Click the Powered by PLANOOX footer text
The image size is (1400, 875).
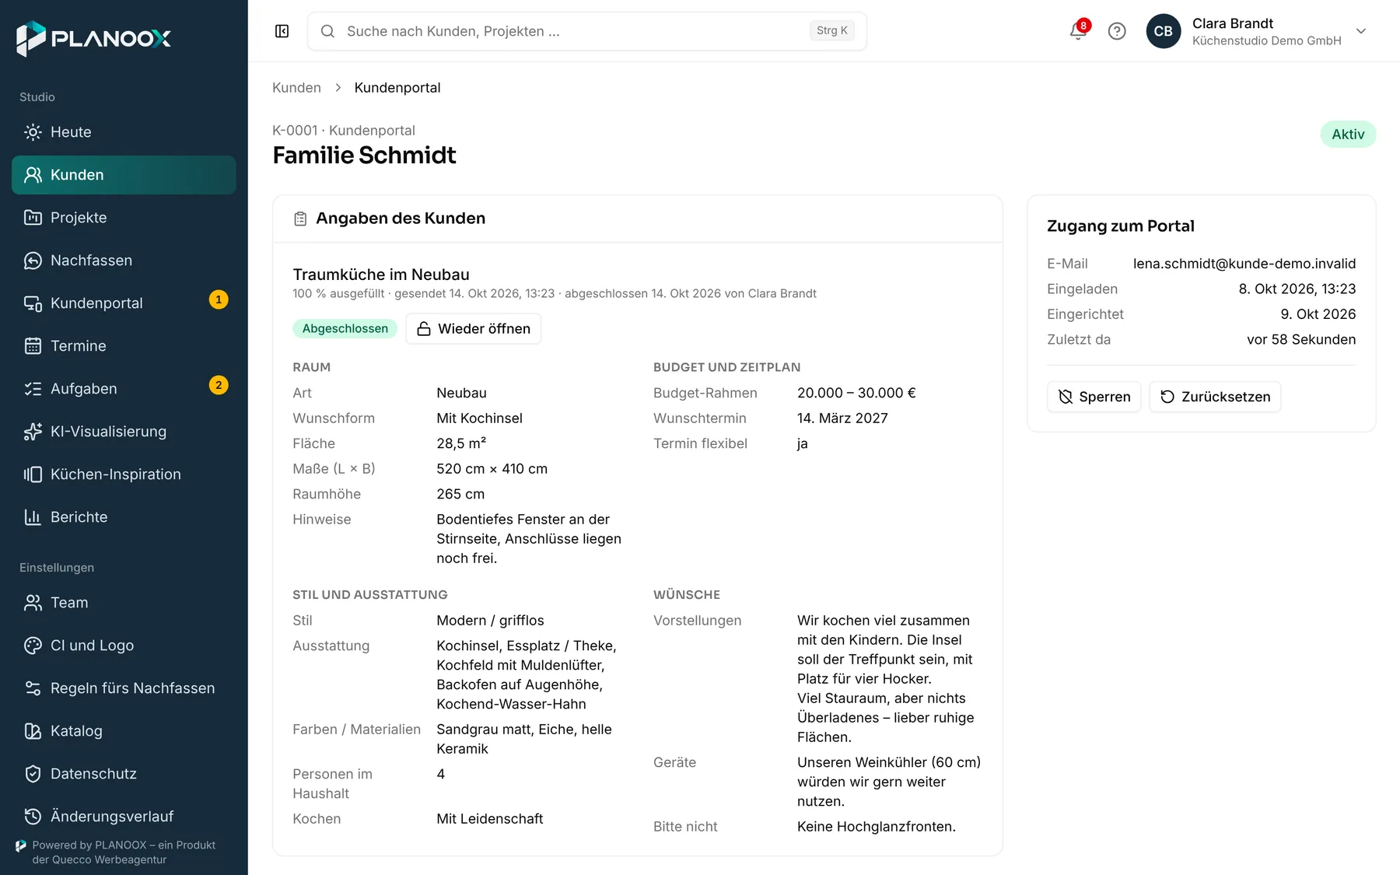(x=124, y=852)
